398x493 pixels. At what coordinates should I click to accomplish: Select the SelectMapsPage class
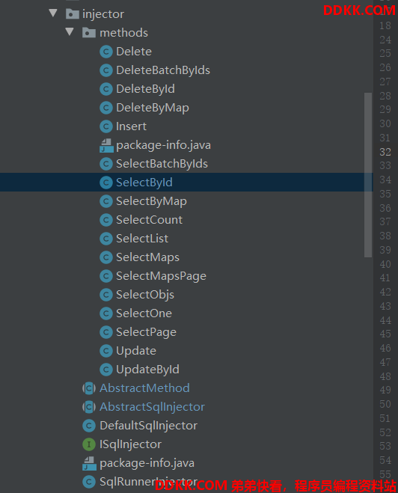(x=161, y=276)
